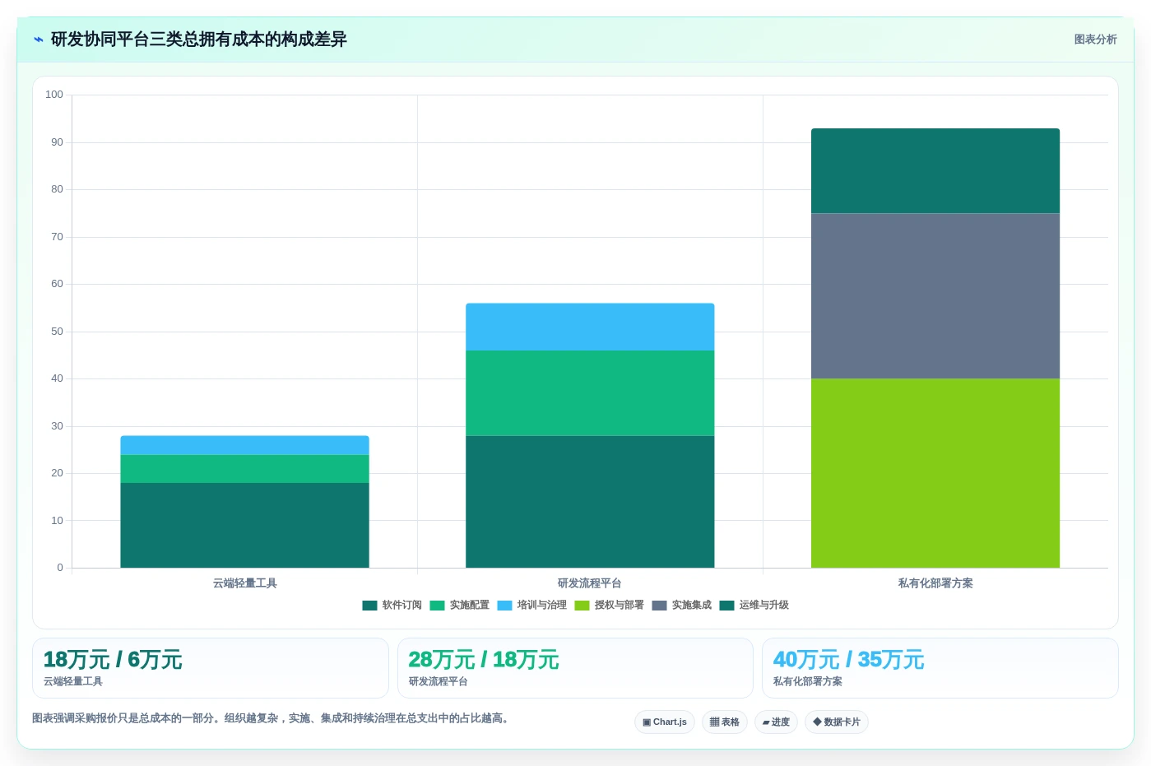Click the 云端轻量工具 x-axis label
1151x766 pixels.
pyautogui.click(x=244, y=583)
